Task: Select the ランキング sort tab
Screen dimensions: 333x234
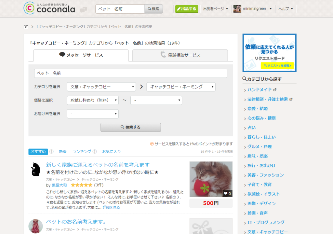Action: 82,152
